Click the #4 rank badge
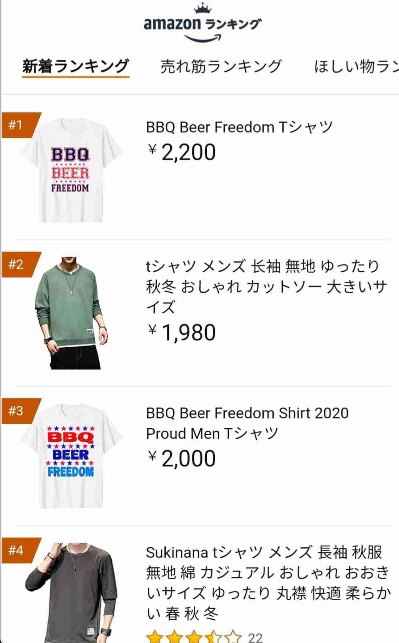399x643 pixels. [18, 550]
